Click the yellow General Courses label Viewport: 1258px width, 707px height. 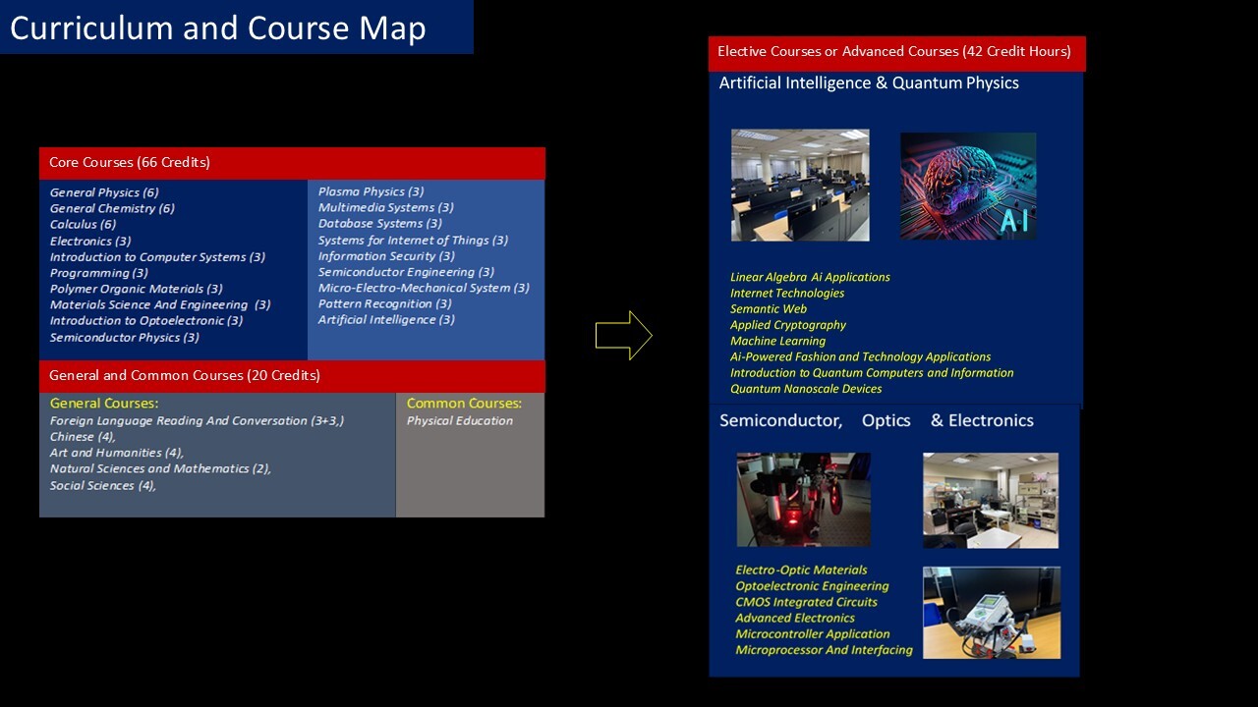click(104, 404)
